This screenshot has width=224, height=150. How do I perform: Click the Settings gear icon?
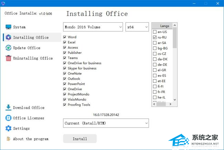(8, 128)
